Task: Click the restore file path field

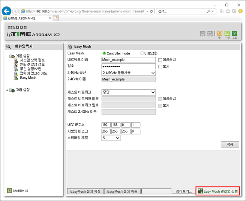Action: [x=156, y=191]
